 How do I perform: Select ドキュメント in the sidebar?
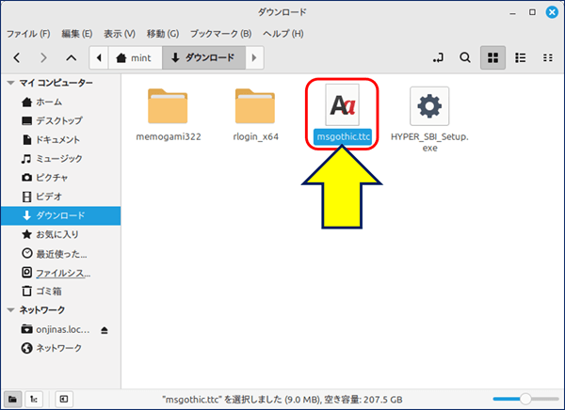tap(60, 140)
